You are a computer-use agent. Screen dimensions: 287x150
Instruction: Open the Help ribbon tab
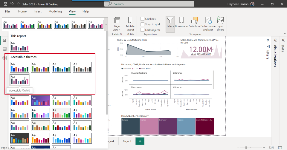(x=86, y=11)
